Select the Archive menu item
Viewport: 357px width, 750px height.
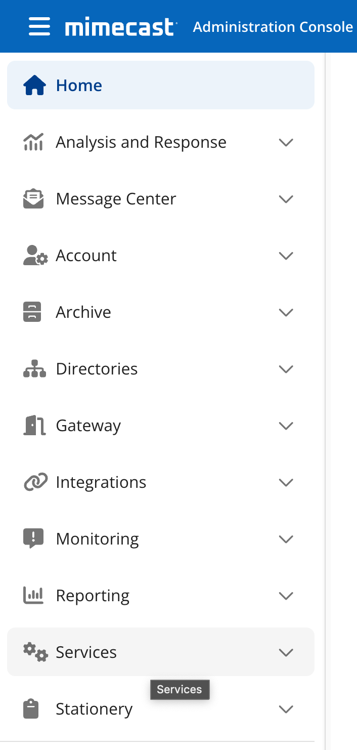(161, 312)
